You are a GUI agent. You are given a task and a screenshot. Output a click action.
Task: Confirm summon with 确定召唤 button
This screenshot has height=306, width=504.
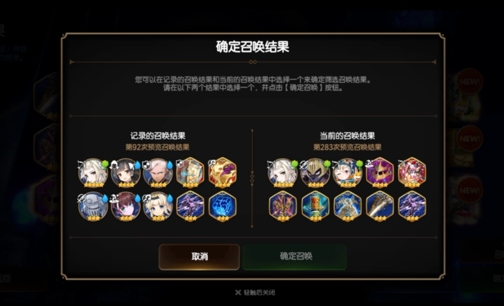click(294, 257)
